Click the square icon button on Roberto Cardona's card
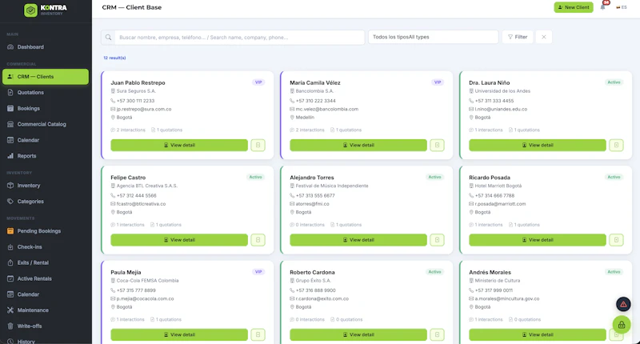 tap(437, 334)
